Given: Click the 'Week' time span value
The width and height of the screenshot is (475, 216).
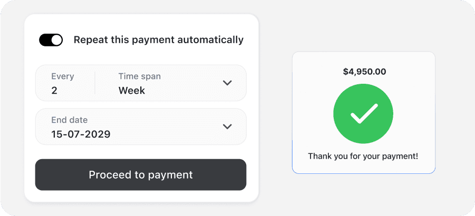Looking at the screenshot, I should click(132, 91).
